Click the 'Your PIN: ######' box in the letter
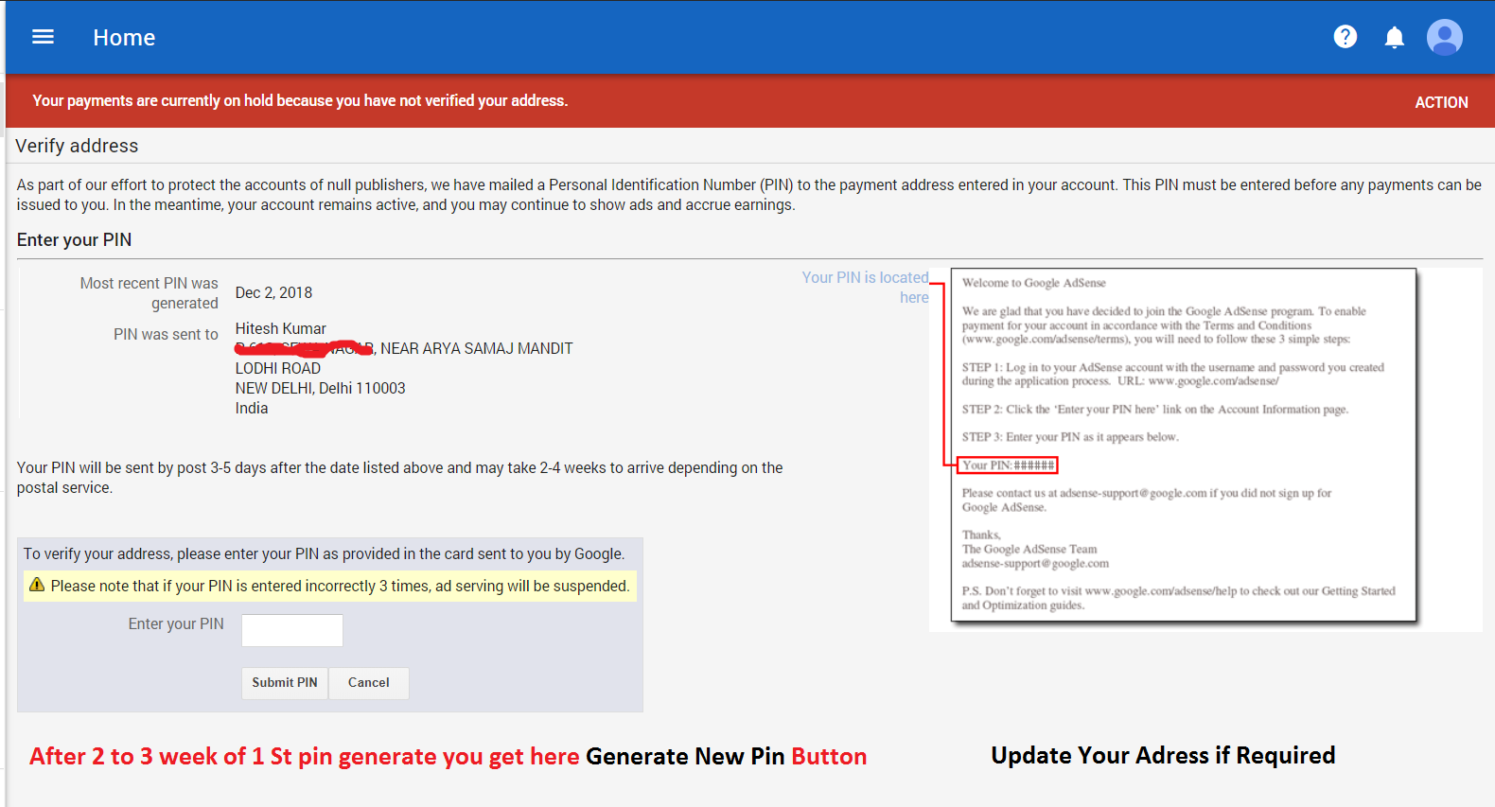The image size is (1495, 807). tap(1008, 465)
